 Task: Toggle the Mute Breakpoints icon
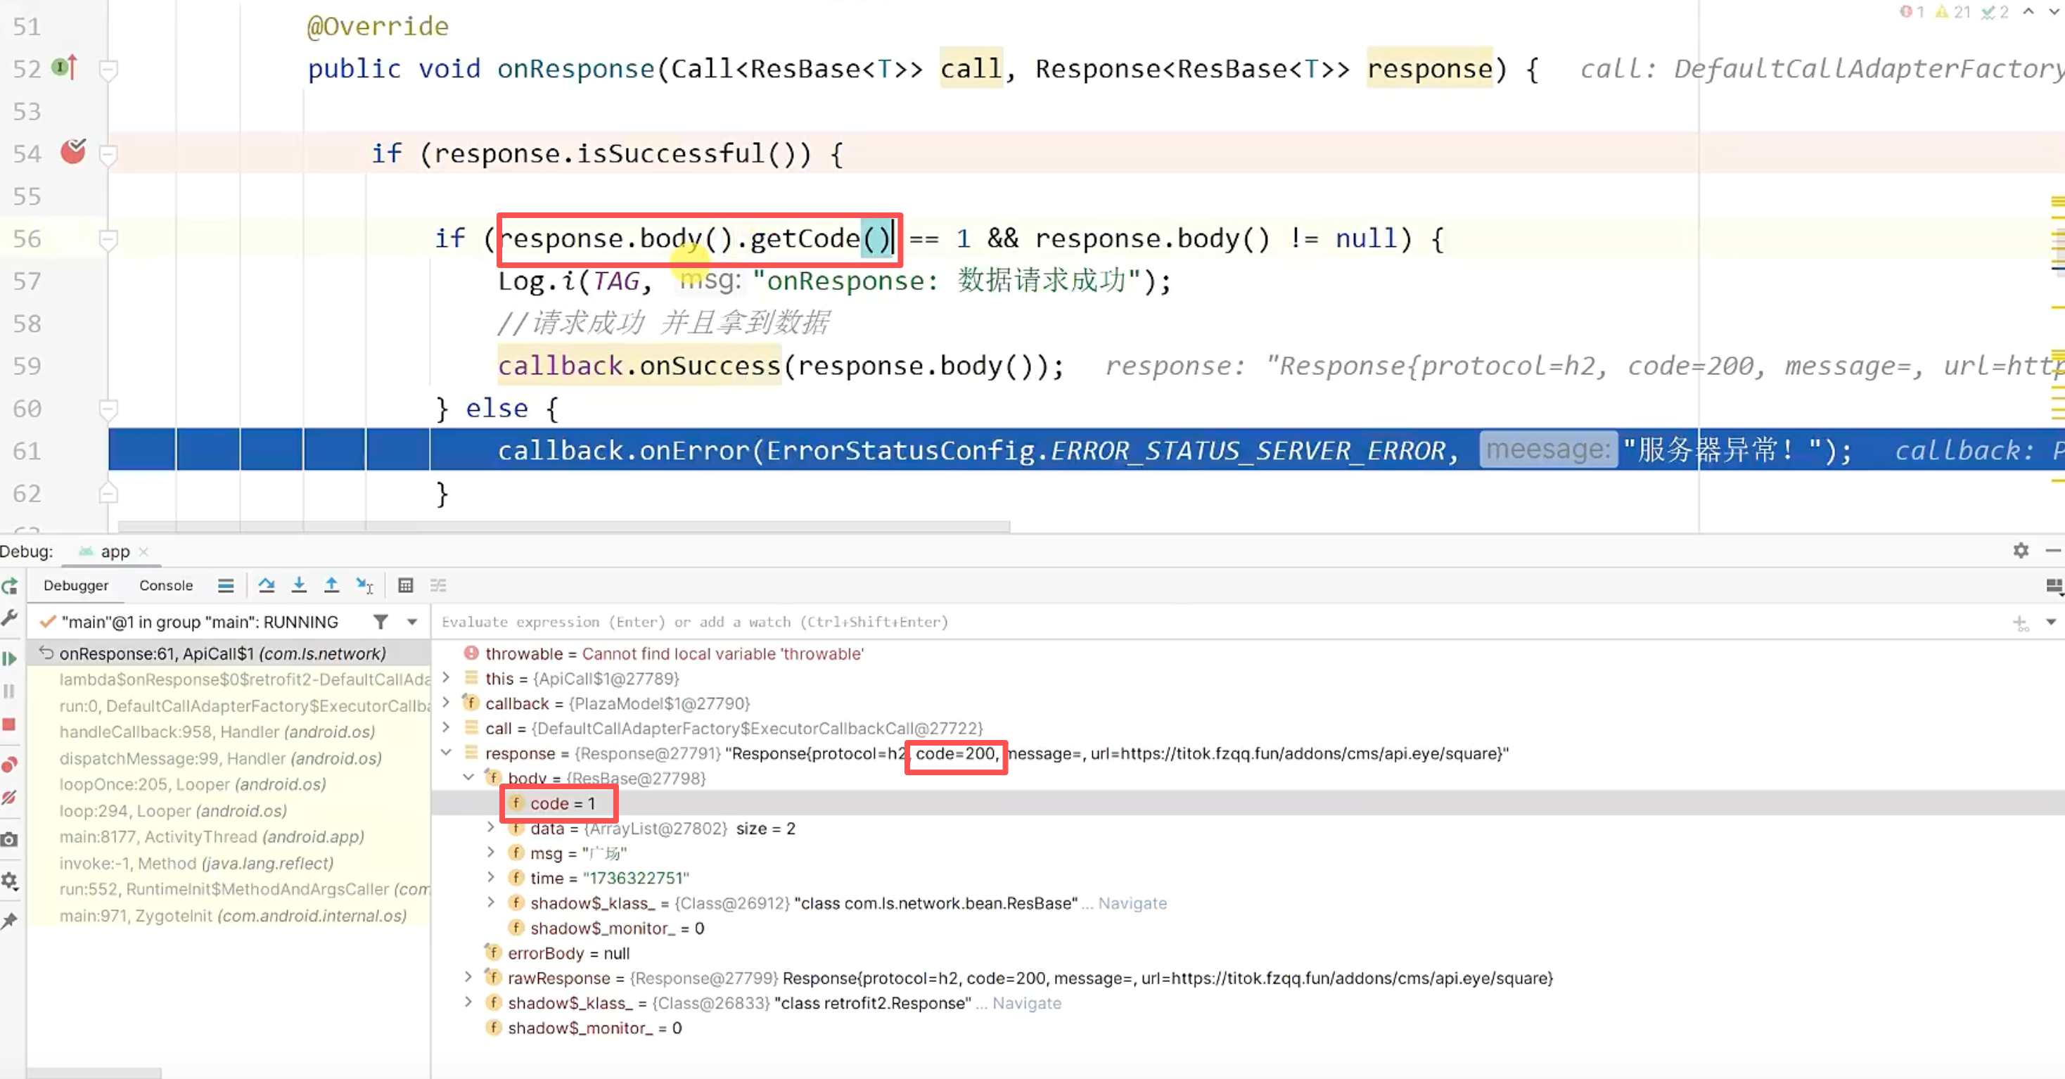coord(10,798)
